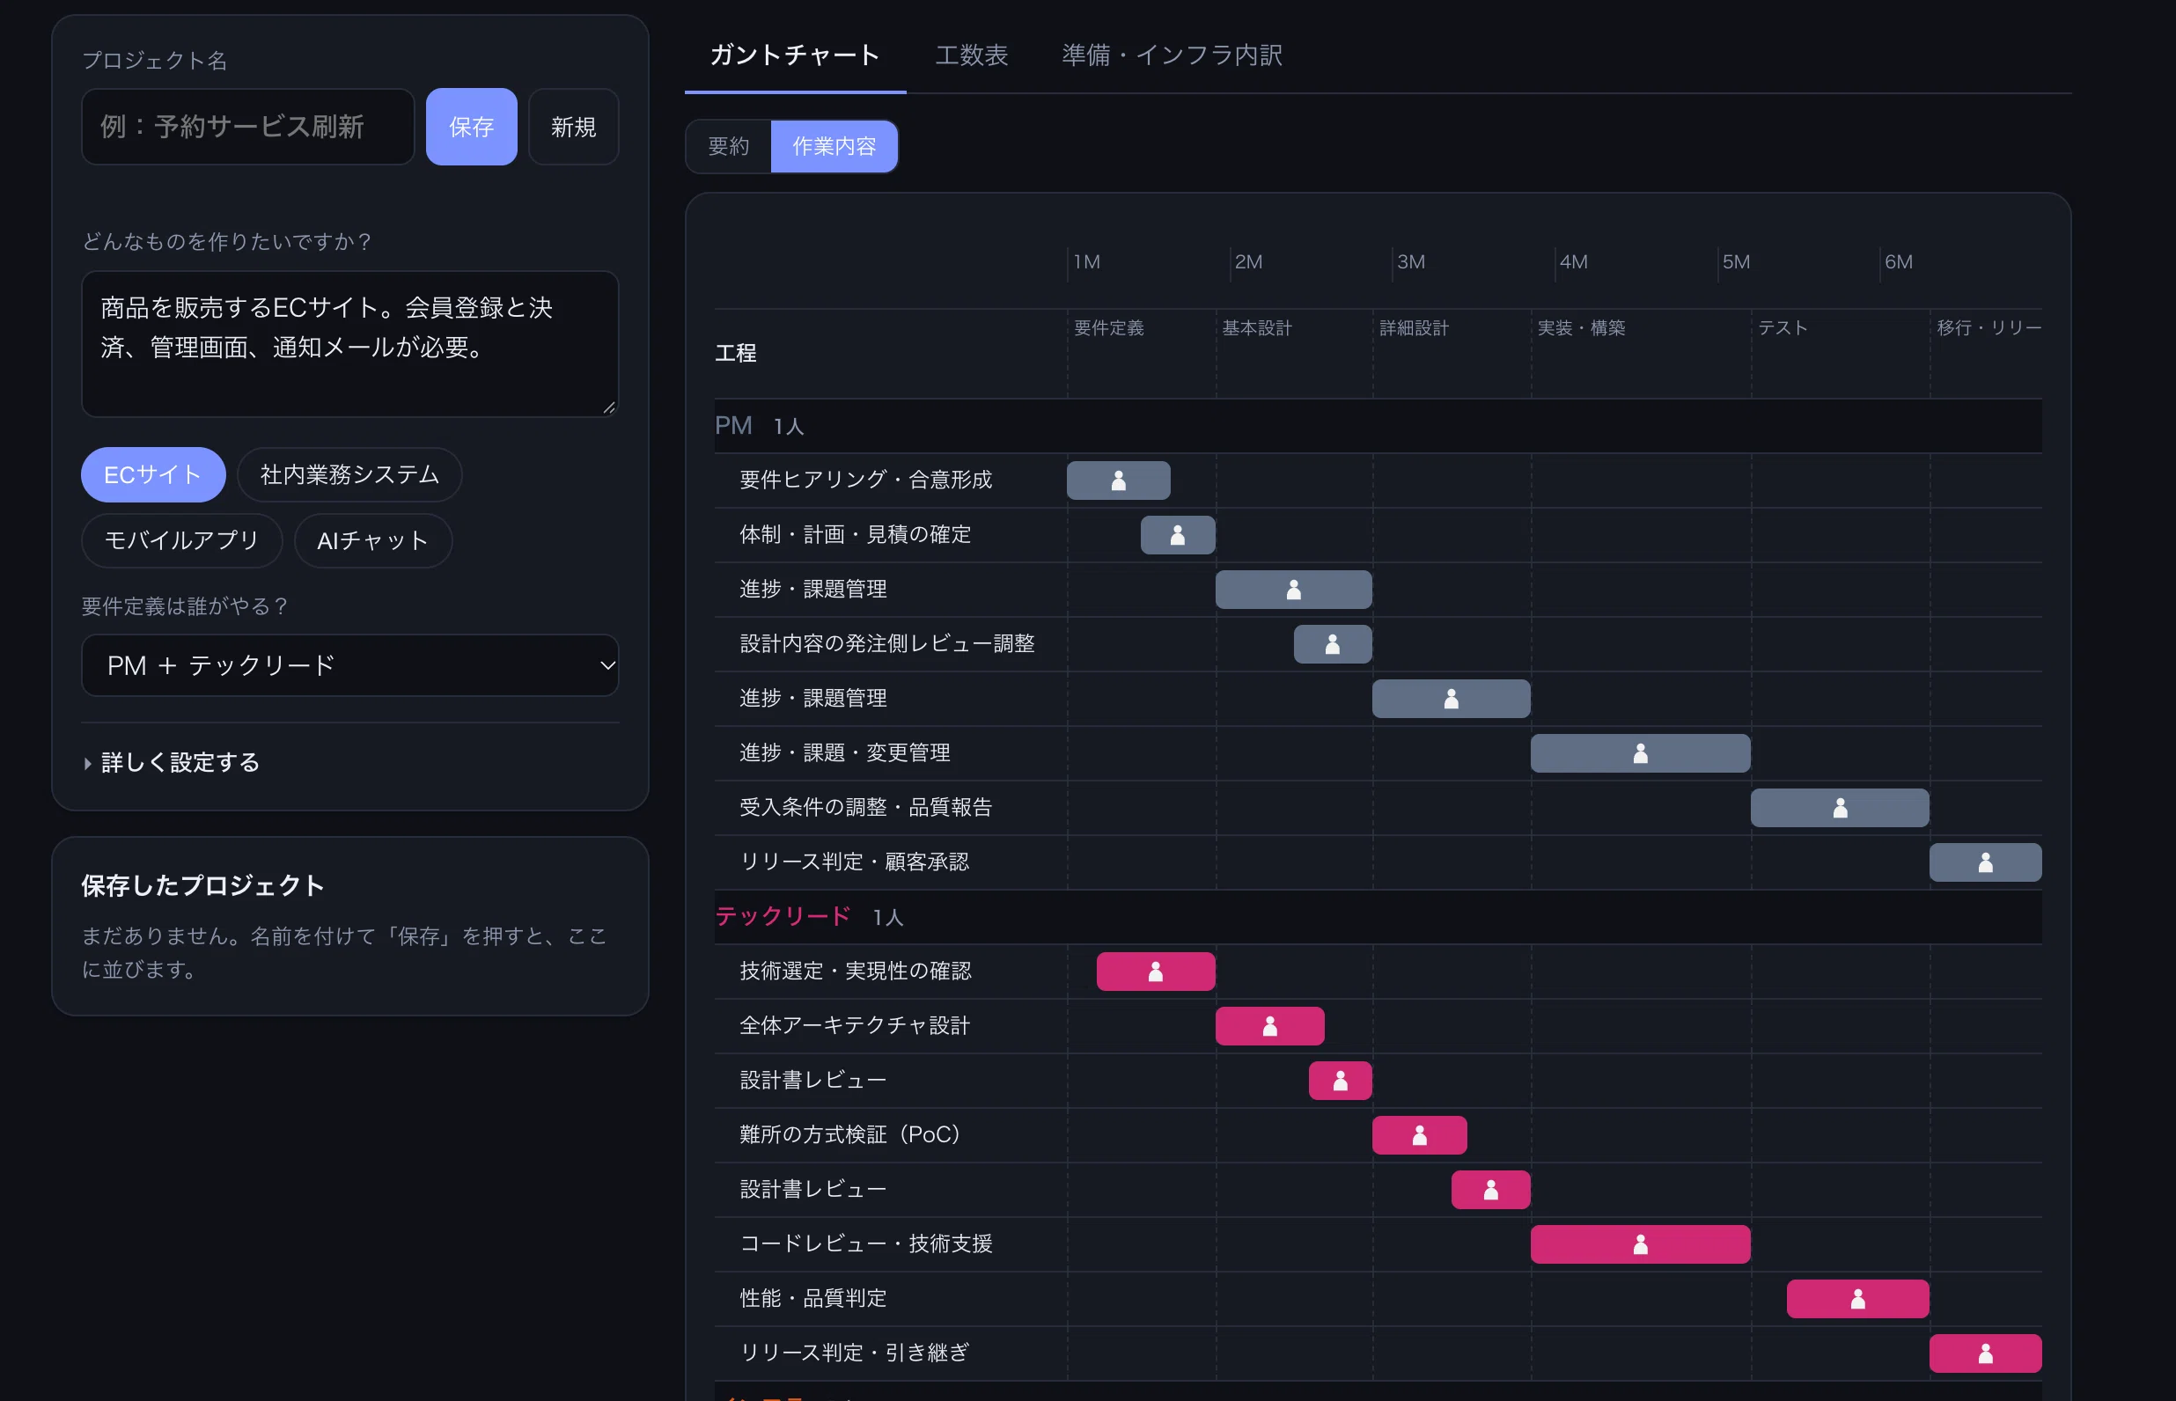The height and width of the screenshot is (1401, 2176).
Task: Click the 要件定義 phase label
Action: tap(1109, 327)
